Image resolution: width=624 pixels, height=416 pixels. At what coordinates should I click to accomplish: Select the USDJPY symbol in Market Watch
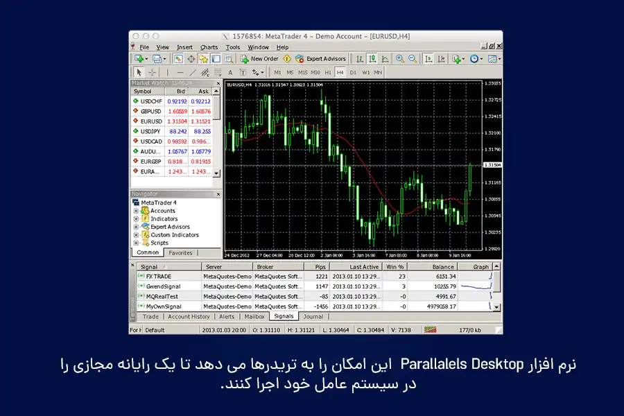pyautogui.click(x=150, y=131)
